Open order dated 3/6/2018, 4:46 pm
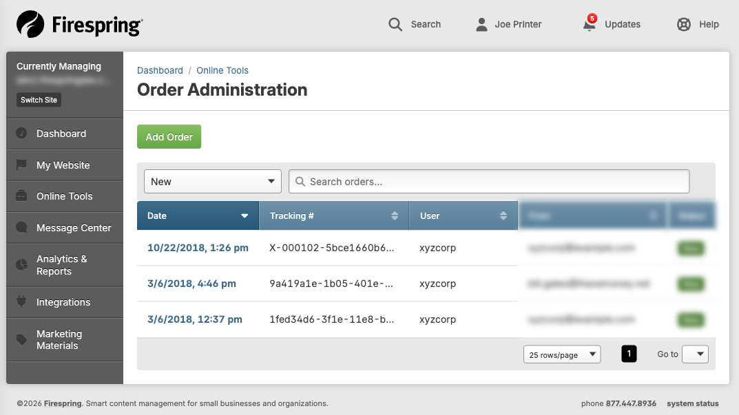Screen dimensions: 739x415 point(192,284)
